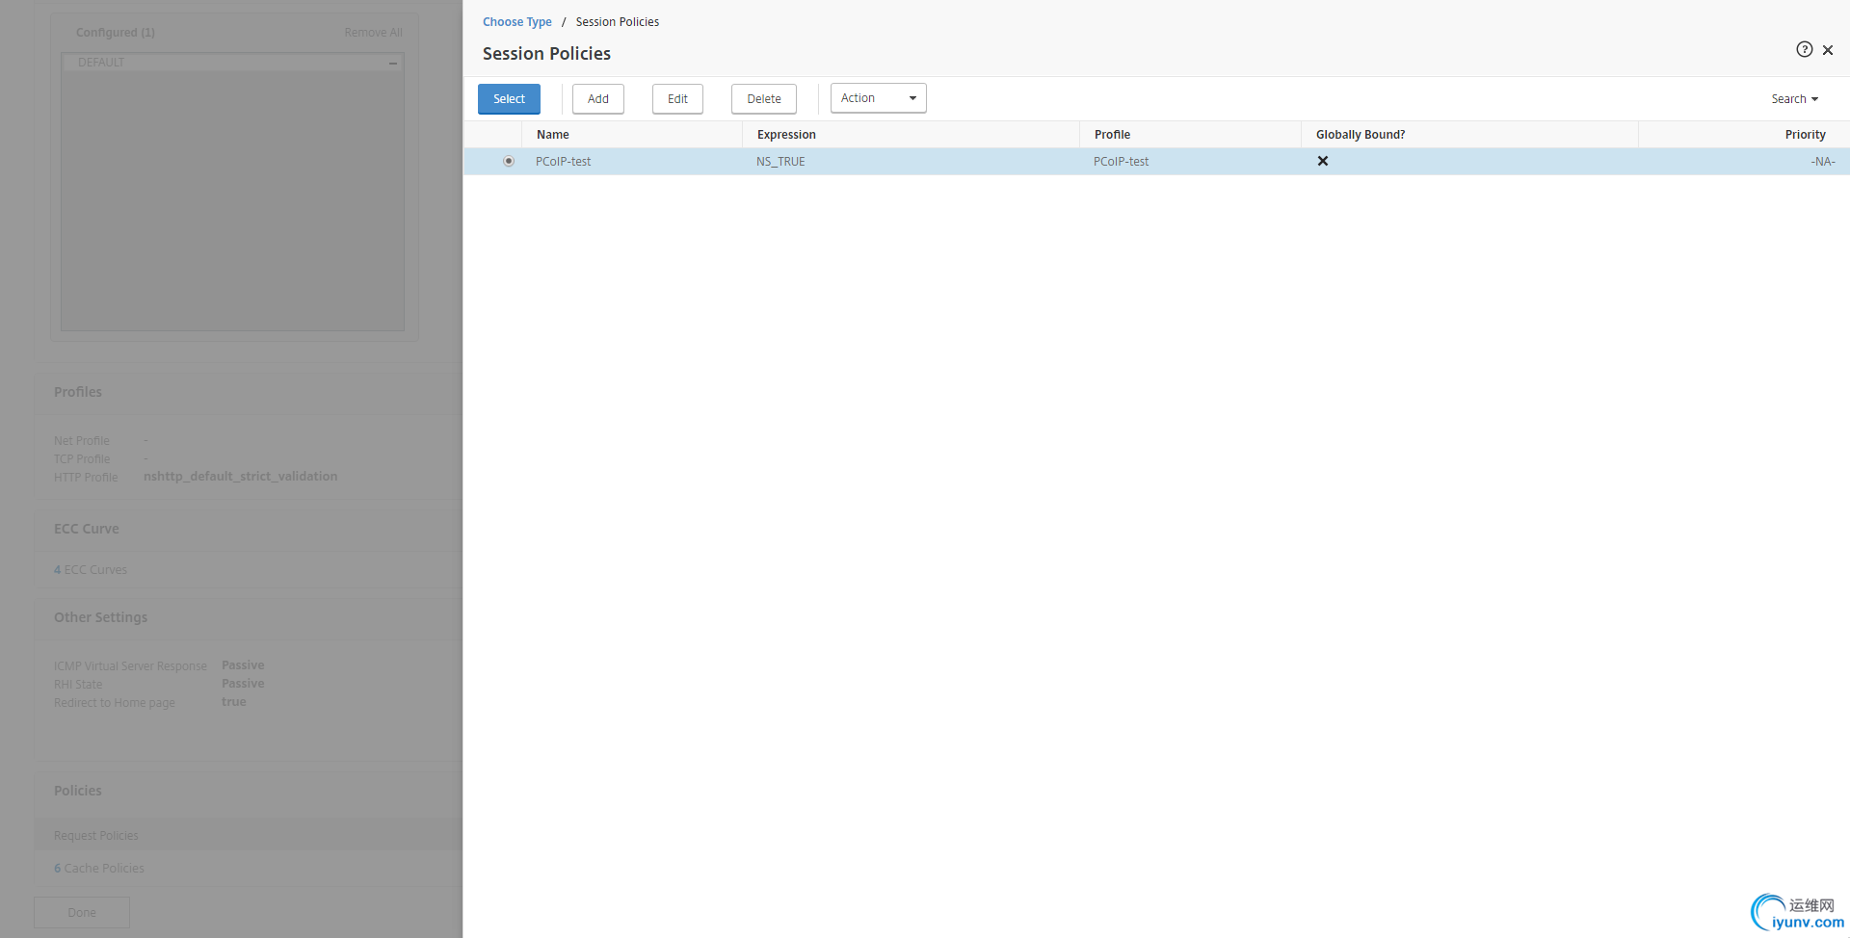Click the Delete button
The image size is (1850, 938).
pos(764,99)
